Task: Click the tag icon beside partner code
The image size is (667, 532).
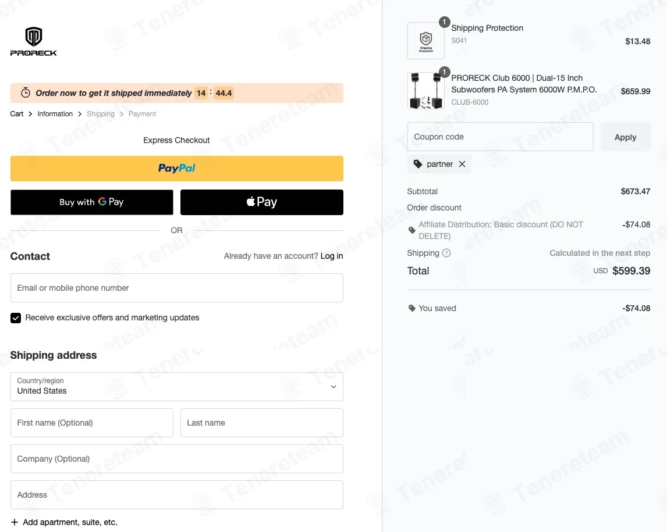Action: point(418,165)
